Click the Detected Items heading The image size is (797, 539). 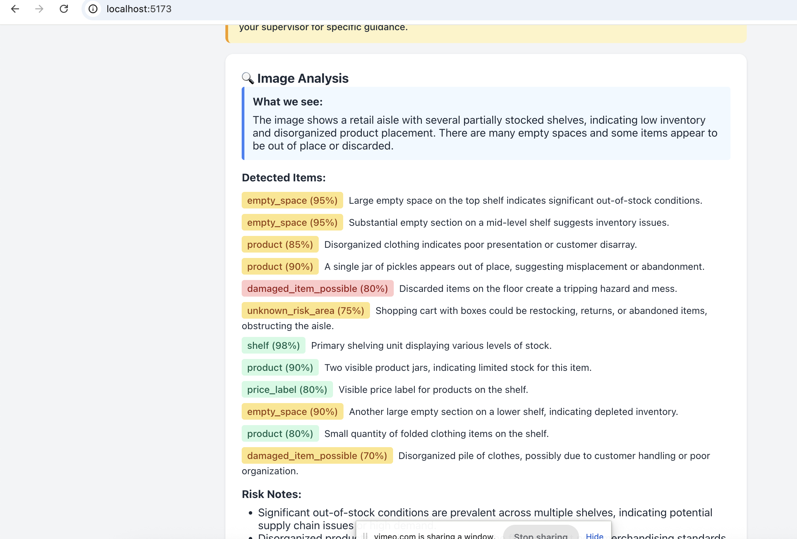(284, 178)
